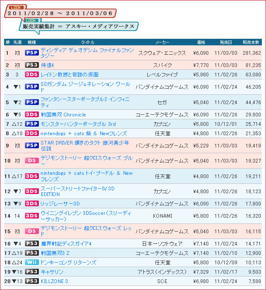Click the date range 2011/02/28 ~ 2011/03/06 banner
The image size is (266, 290).
(x=60, y=13)
